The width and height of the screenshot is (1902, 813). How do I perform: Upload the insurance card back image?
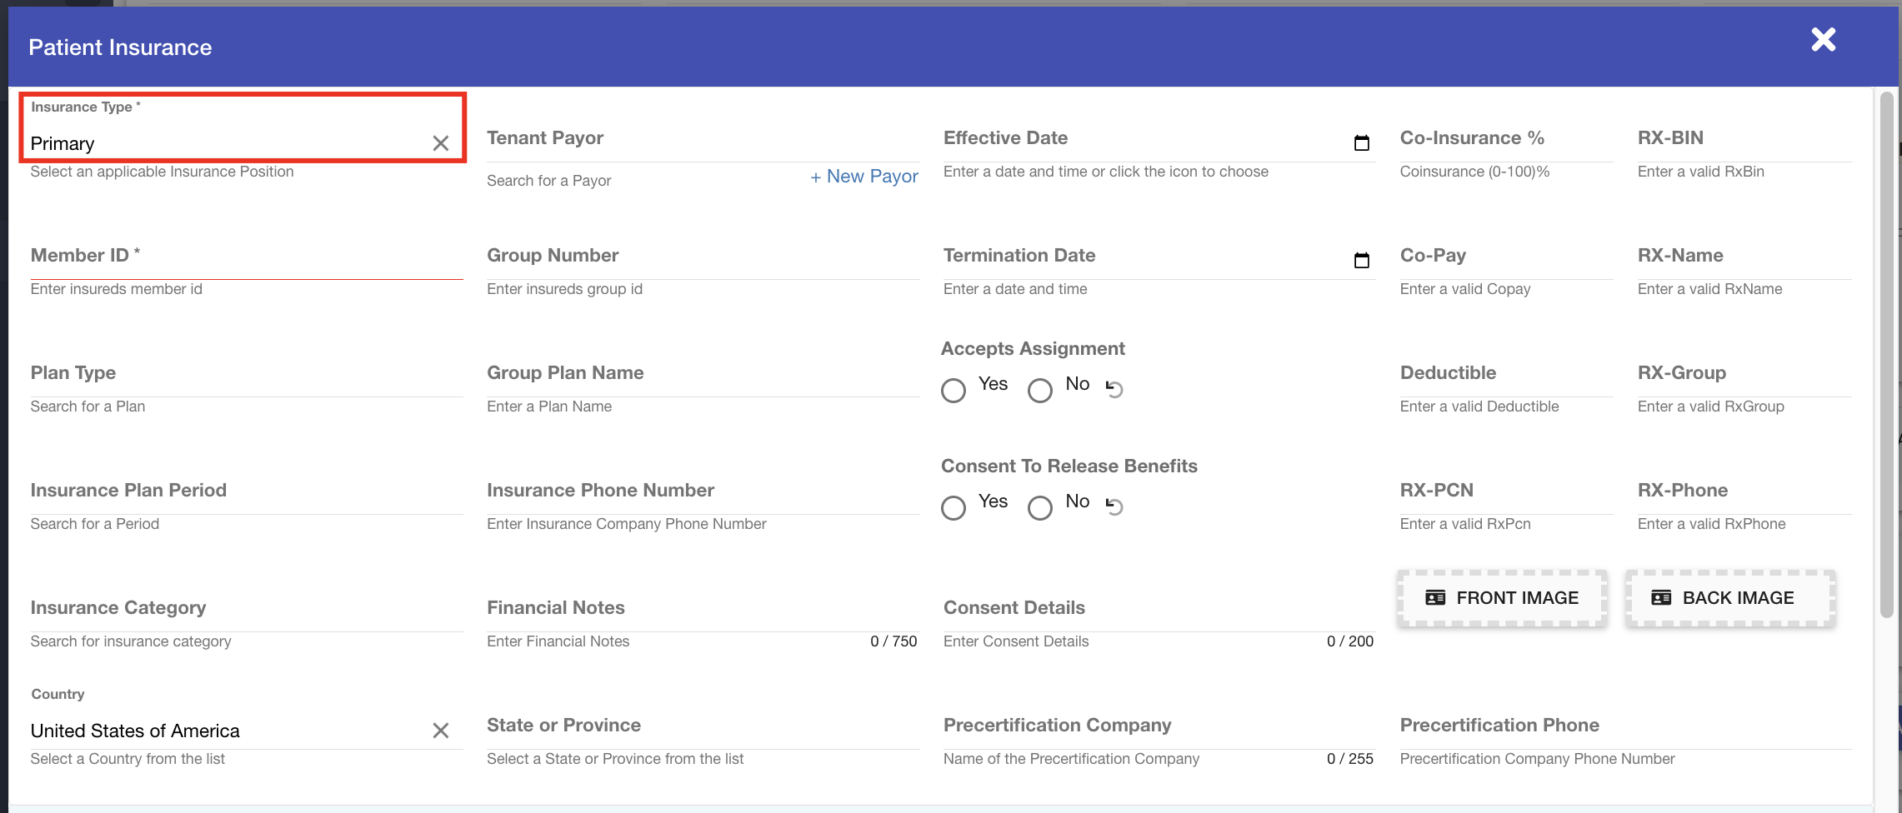pos(1729,598)
